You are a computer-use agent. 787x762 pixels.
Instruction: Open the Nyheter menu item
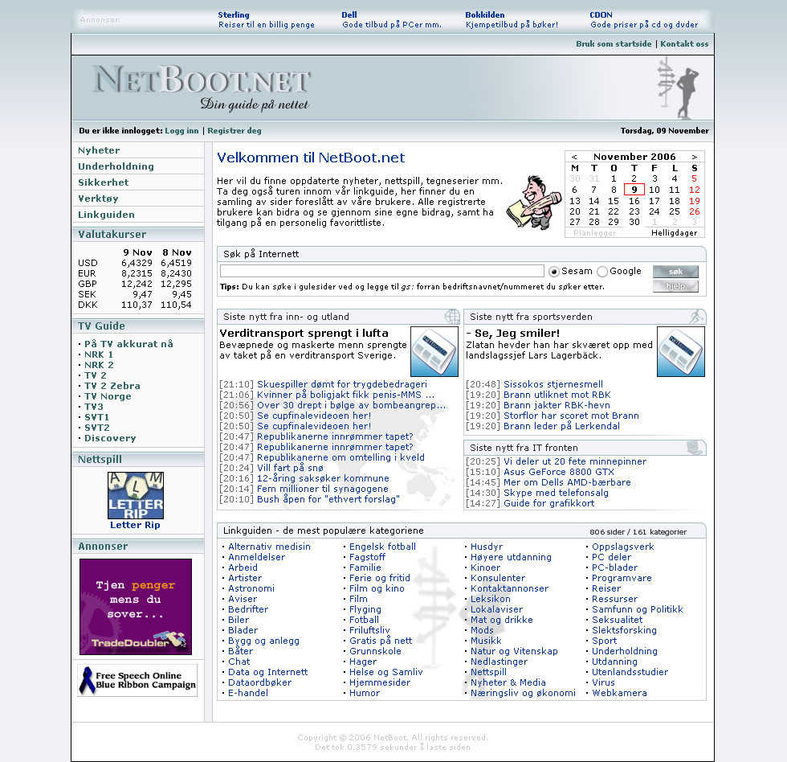click(99, 150)
